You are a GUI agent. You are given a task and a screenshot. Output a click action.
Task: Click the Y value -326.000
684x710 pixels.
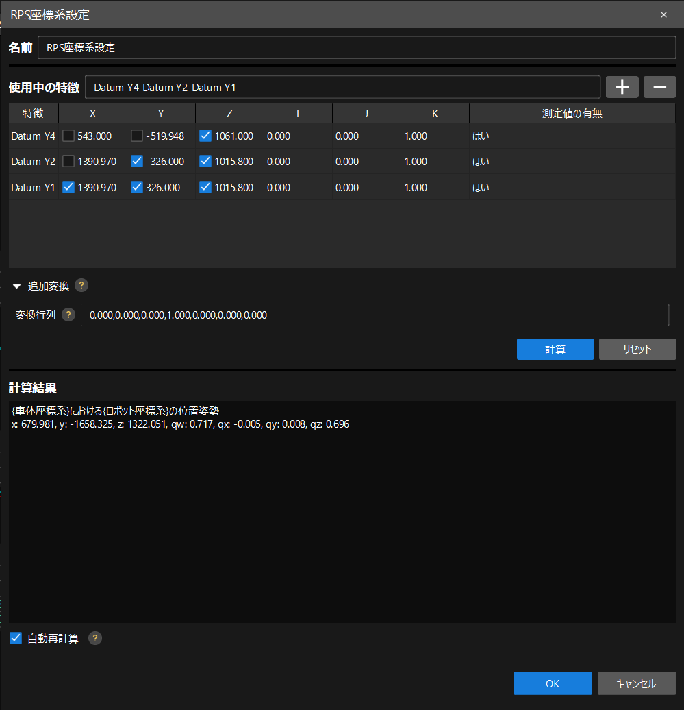[165, 161]
